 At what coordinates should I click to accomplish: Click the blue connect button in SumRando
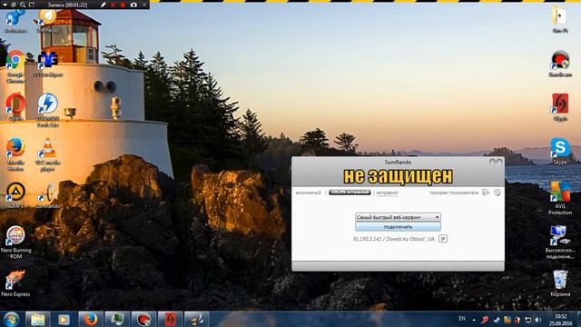[398, 226]
